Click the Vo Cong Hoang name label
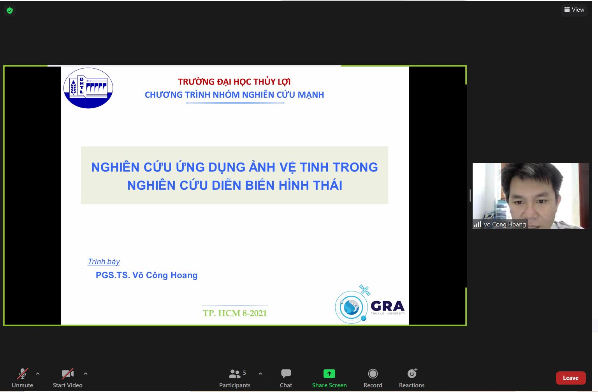 (x=504, y=224)
